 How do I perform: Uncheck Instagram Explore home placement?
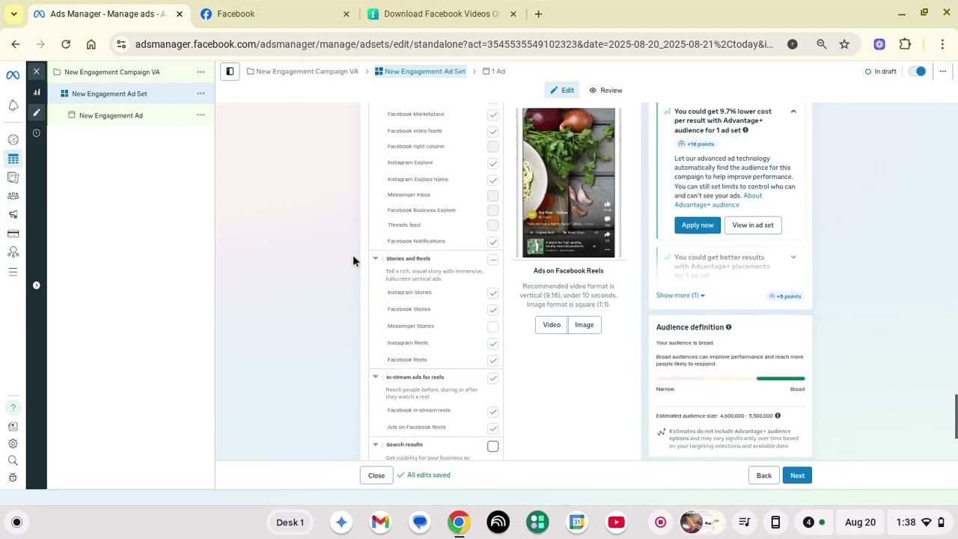coord(492,180)
